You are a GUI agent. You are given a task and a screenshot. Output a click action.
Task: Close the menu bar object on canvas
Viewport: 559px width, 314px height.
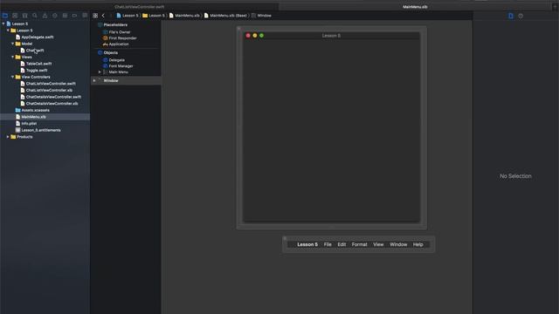pyautogui.click(x=285, y=238)
